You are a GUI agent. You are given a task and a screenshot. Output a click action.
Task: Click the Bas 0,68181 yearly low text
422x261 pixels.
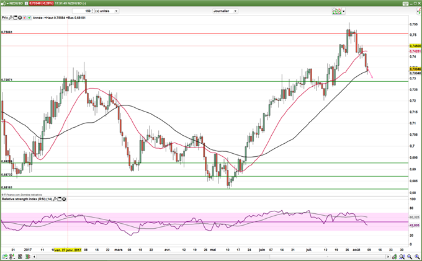[x=76, y=18]
